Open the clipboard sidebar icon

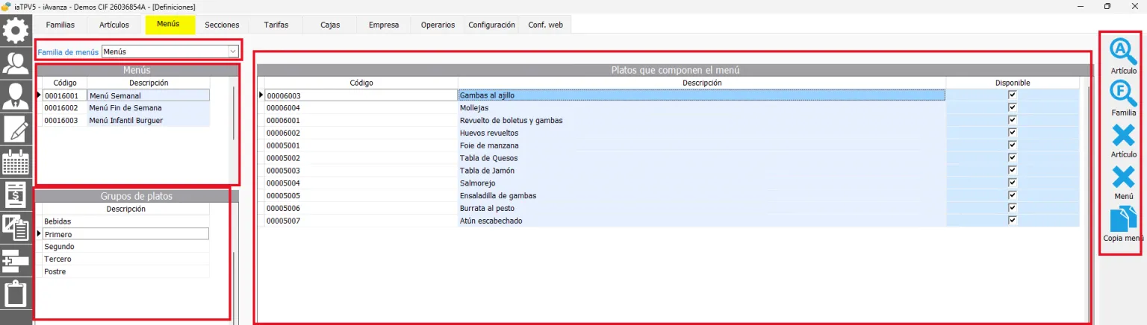(x=16, y=294)
